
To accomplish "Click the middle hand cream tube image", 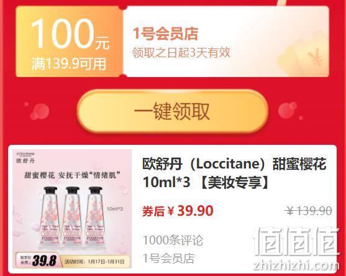I will pos(73,217).
